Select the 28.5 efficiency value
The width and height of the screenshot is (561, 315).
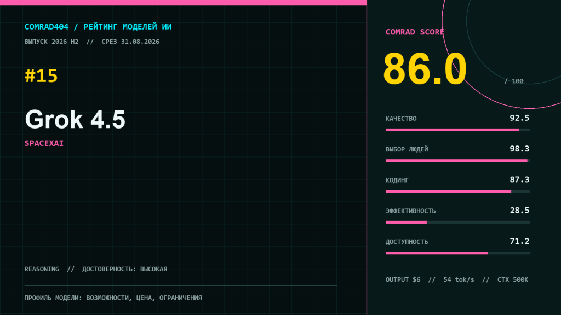point(519,211)
